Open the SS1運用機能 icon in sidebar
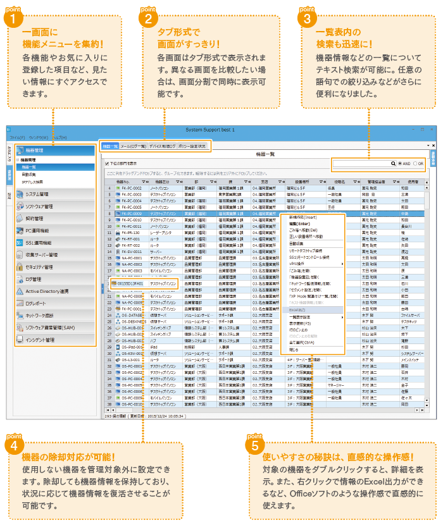The width and height of the screenshot is (443, 525). [x=20, y=243]
